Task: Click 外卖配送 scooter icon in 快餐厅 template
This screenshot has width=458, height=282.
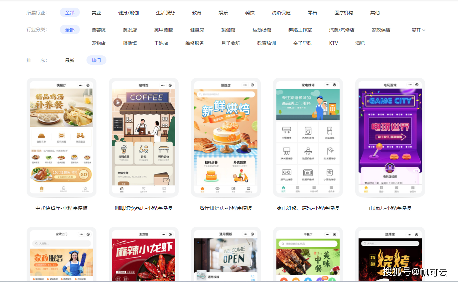Action: pos(80,136)
